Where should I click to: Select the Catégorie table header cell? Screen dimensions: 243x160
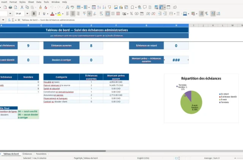[x=62, y=77]
